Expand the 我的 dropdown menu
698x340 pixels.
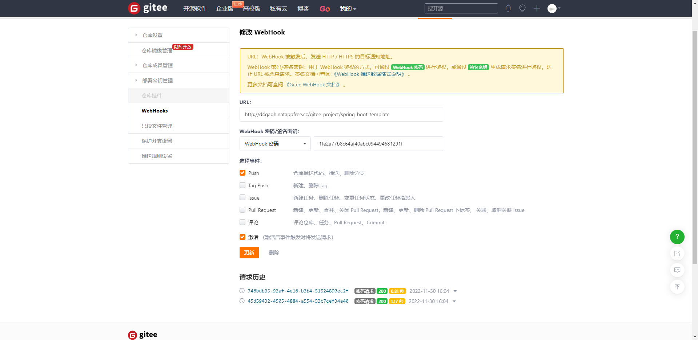click(348, 8)
